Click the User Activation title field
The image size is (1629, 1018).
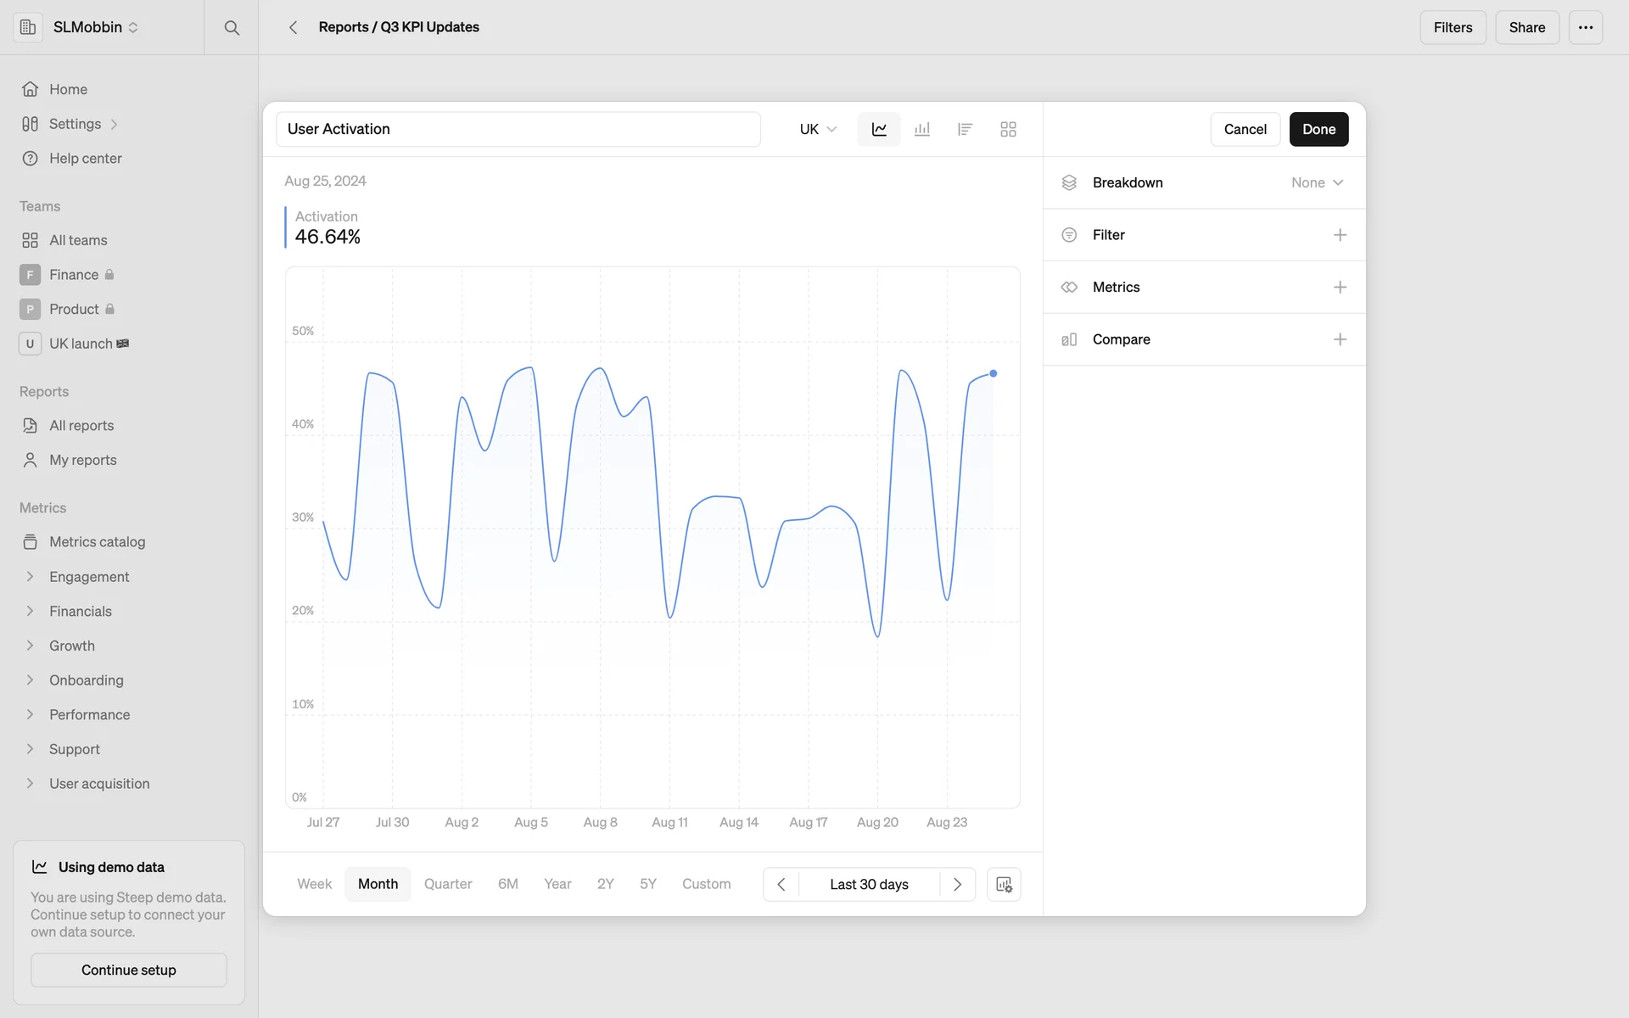click(518, 129)
